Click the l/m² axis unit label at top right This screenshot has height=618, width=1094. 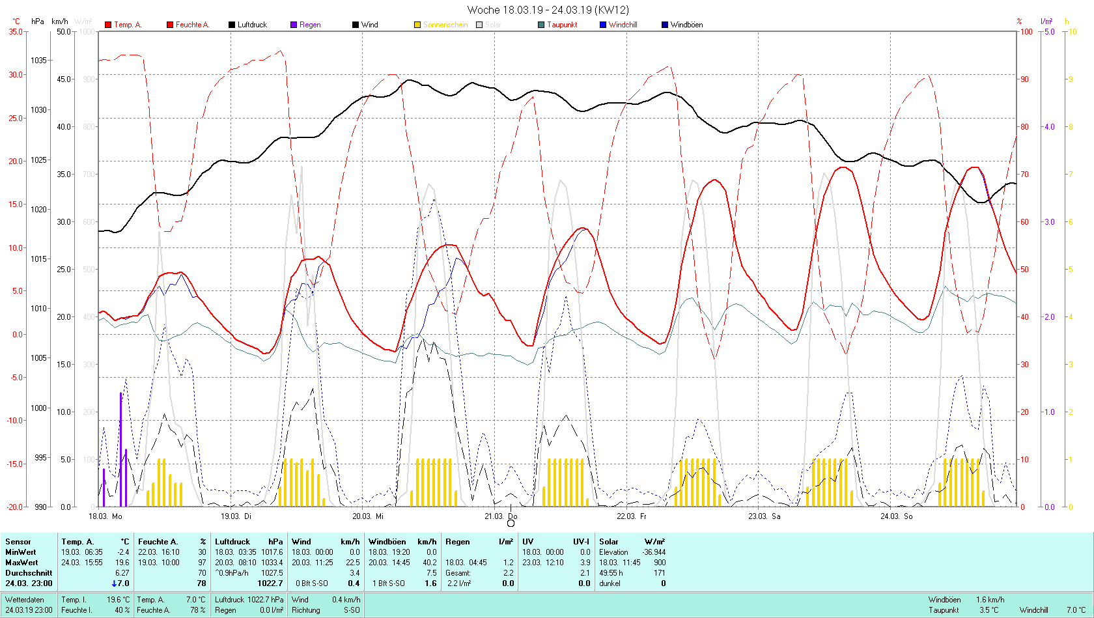click(x=1046, y=21)
